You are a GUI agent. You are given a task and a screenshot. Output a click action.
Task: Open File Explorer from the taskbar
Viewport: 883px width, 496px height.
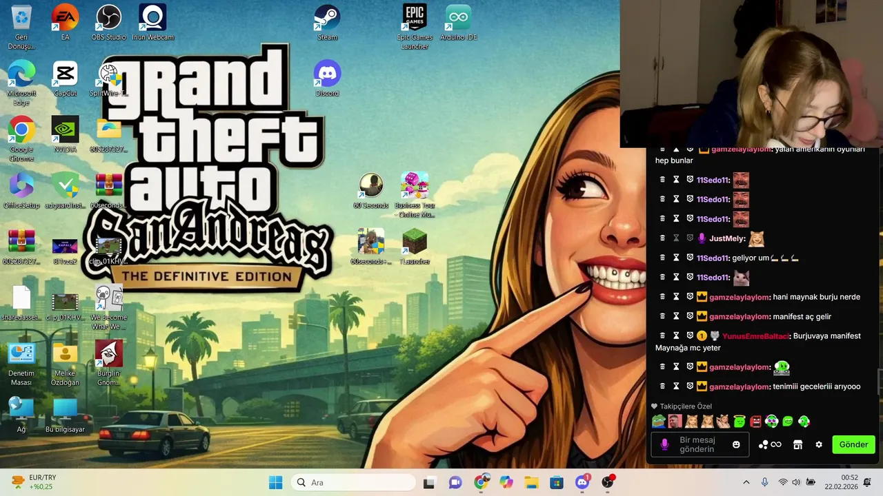531,482
